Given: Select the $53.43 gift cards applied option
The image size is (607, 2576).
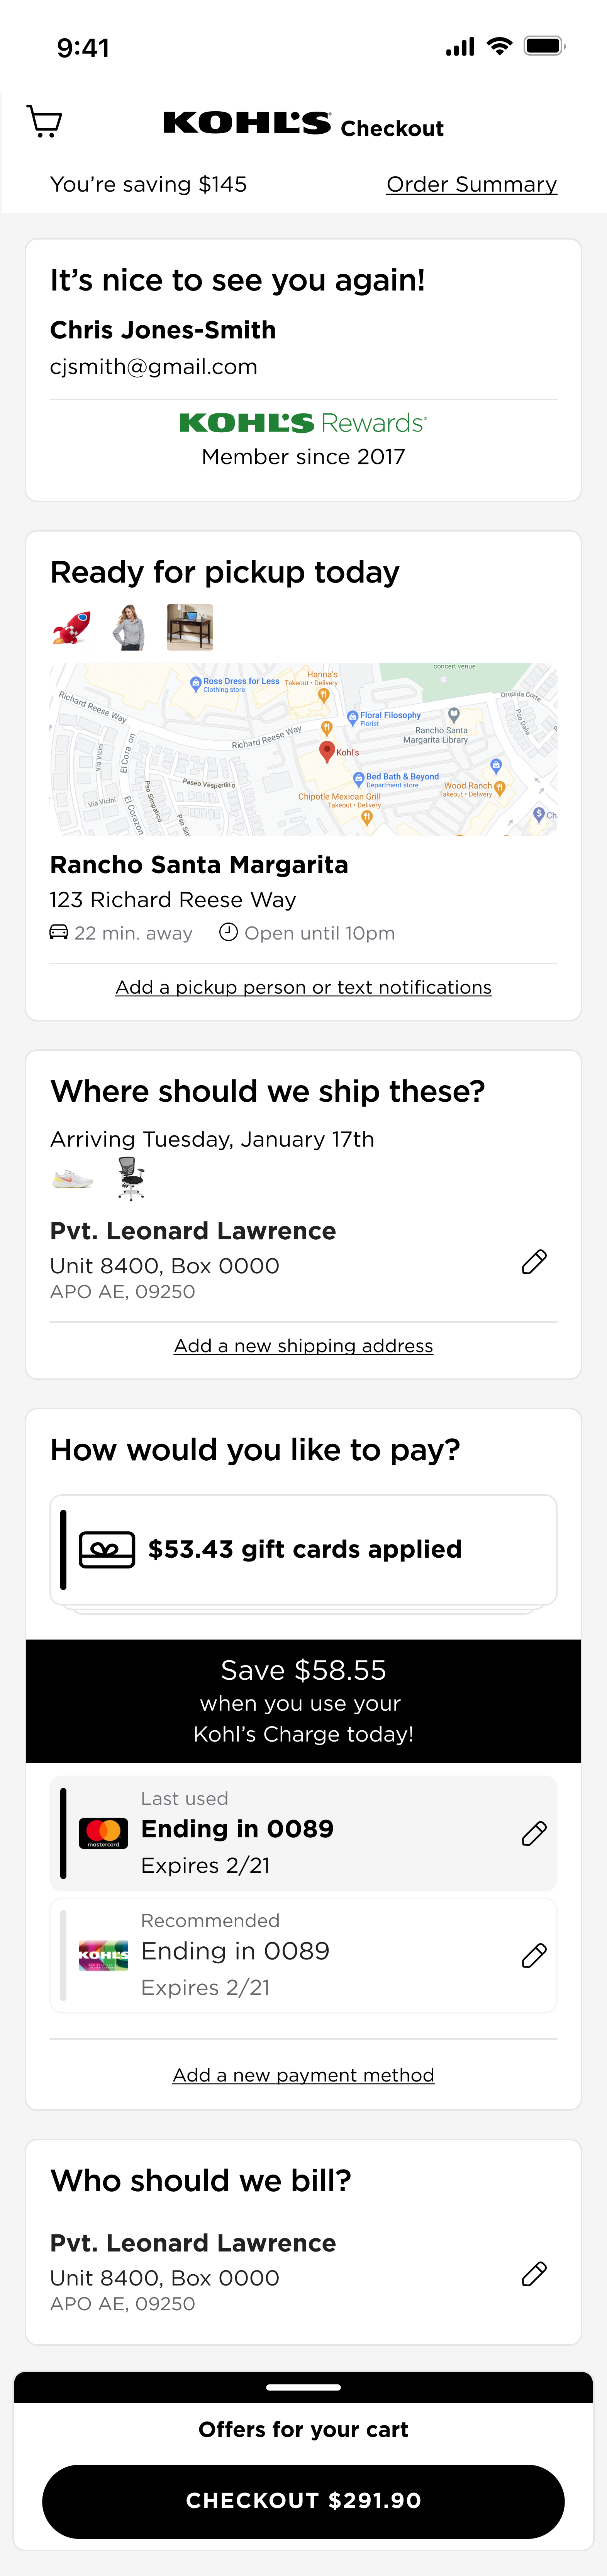Looking at the screenshot, I should coord(304,1549).
